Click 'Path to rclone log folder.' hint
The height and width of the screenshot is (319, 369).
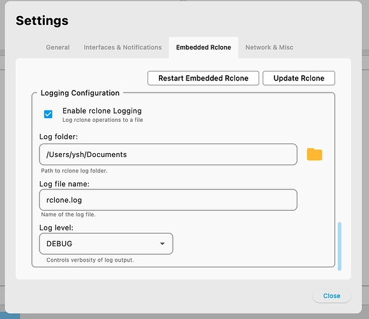[x=74, y=171]
